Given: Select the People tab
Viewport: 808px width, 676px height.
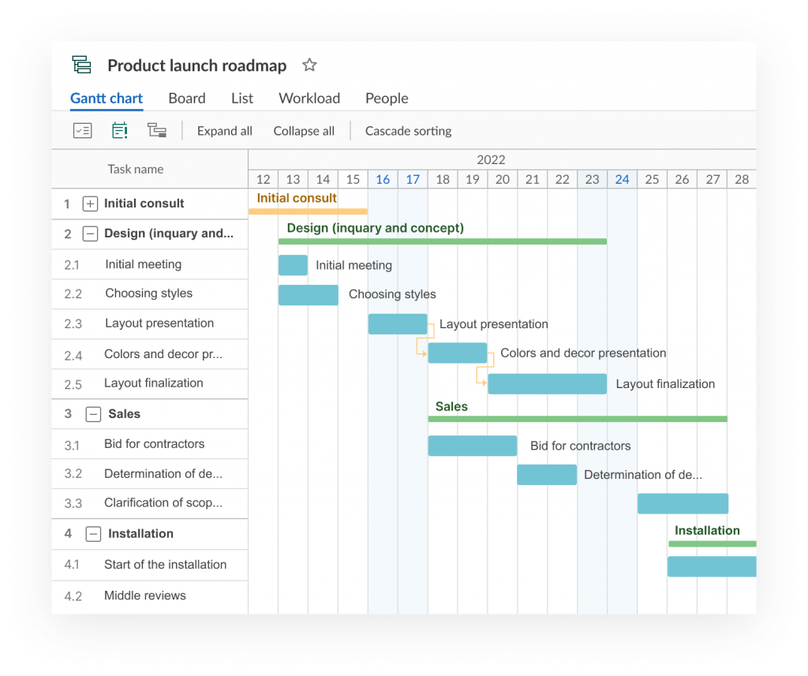Looking at the screenshot, I should pyautogui.click(x=386, y=98).
